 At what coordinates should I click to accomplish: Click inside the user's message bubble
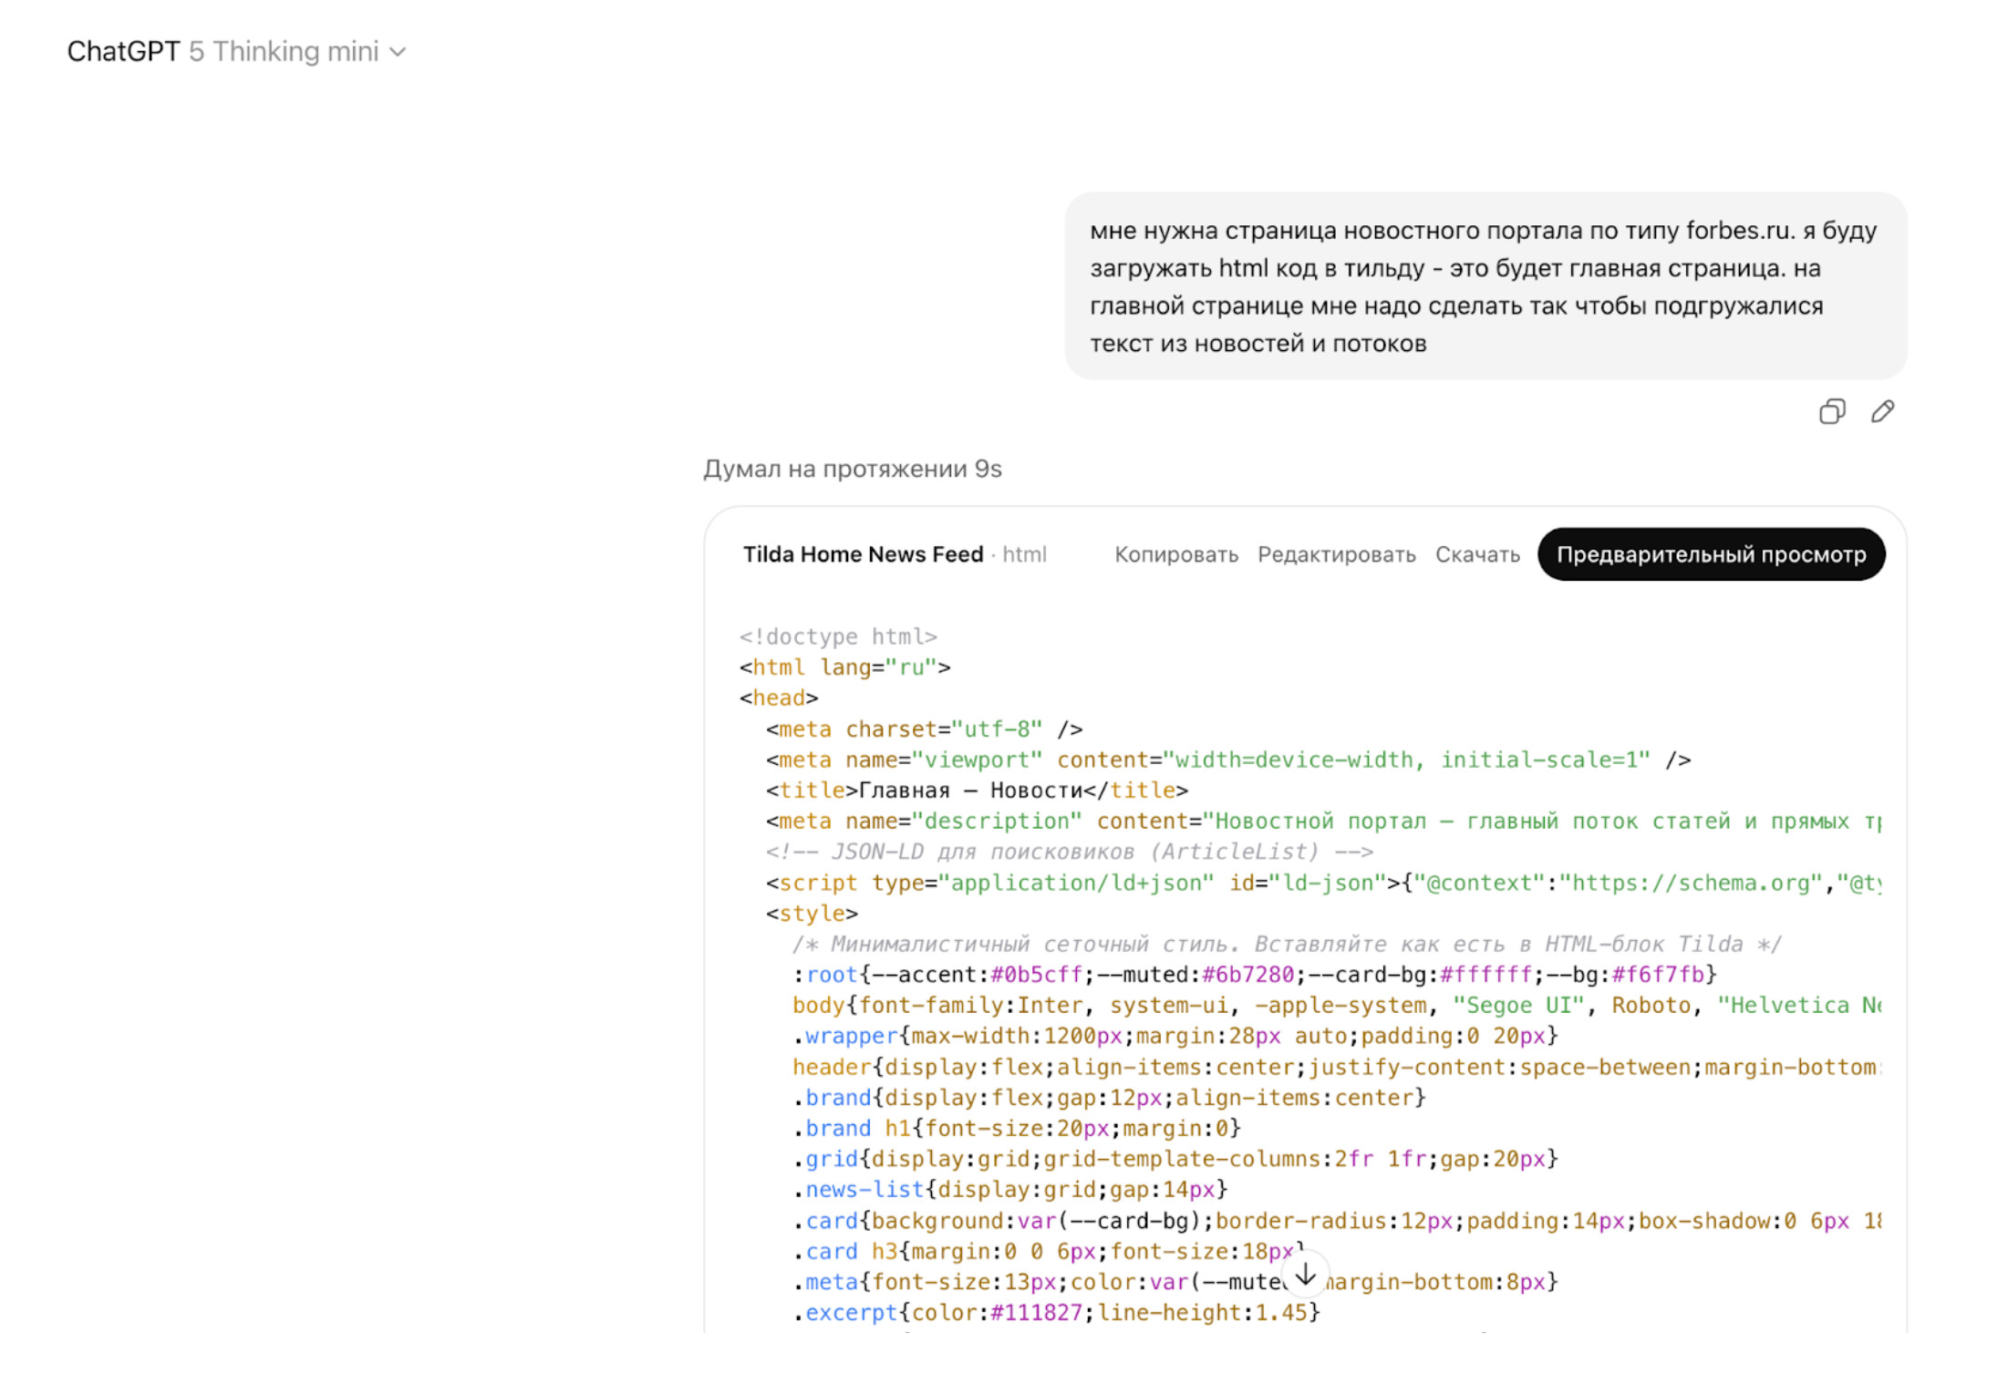click(1485, 286)
